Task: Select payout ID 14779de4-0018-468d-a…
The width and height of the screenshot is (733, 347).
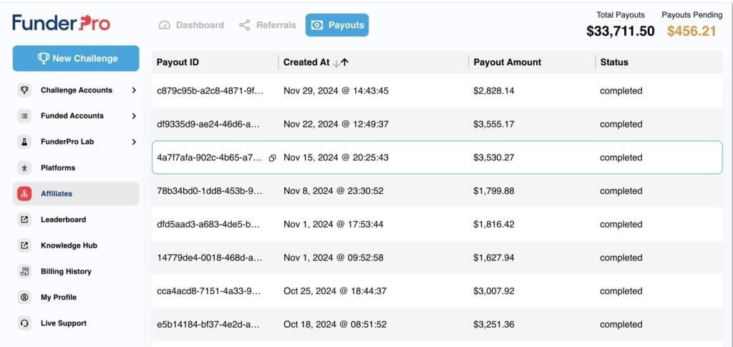Action: click(x=208, y=258)
